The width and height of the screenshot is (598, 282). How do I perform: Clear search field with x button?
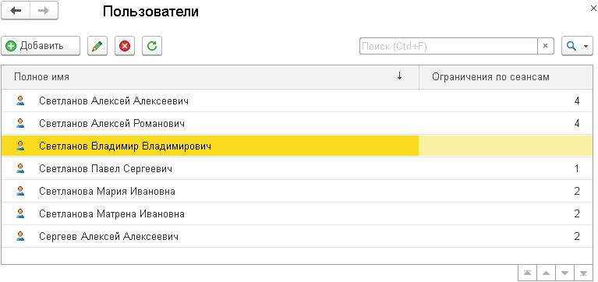click(545, 46)
